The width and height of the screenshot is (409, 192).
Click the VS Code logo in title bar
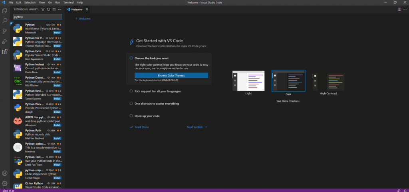(3, 2)
